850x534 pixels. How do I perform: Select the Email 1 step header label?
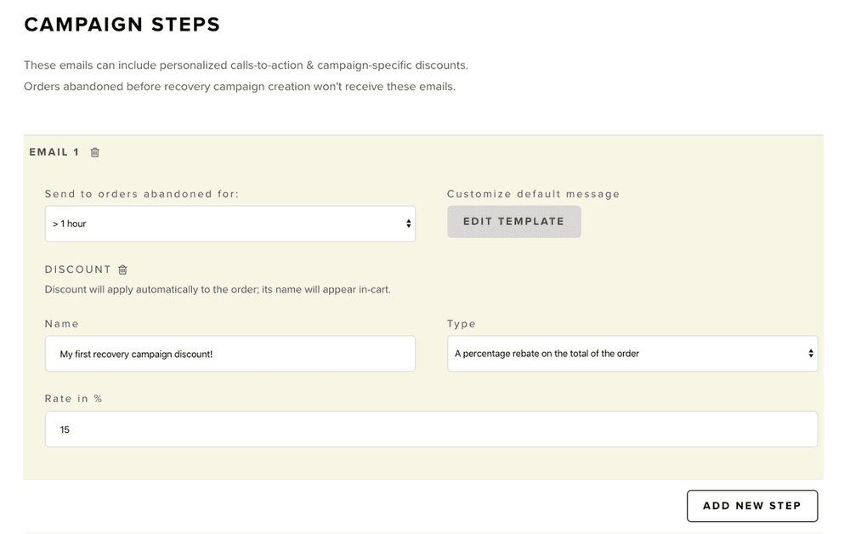point(54,152)
